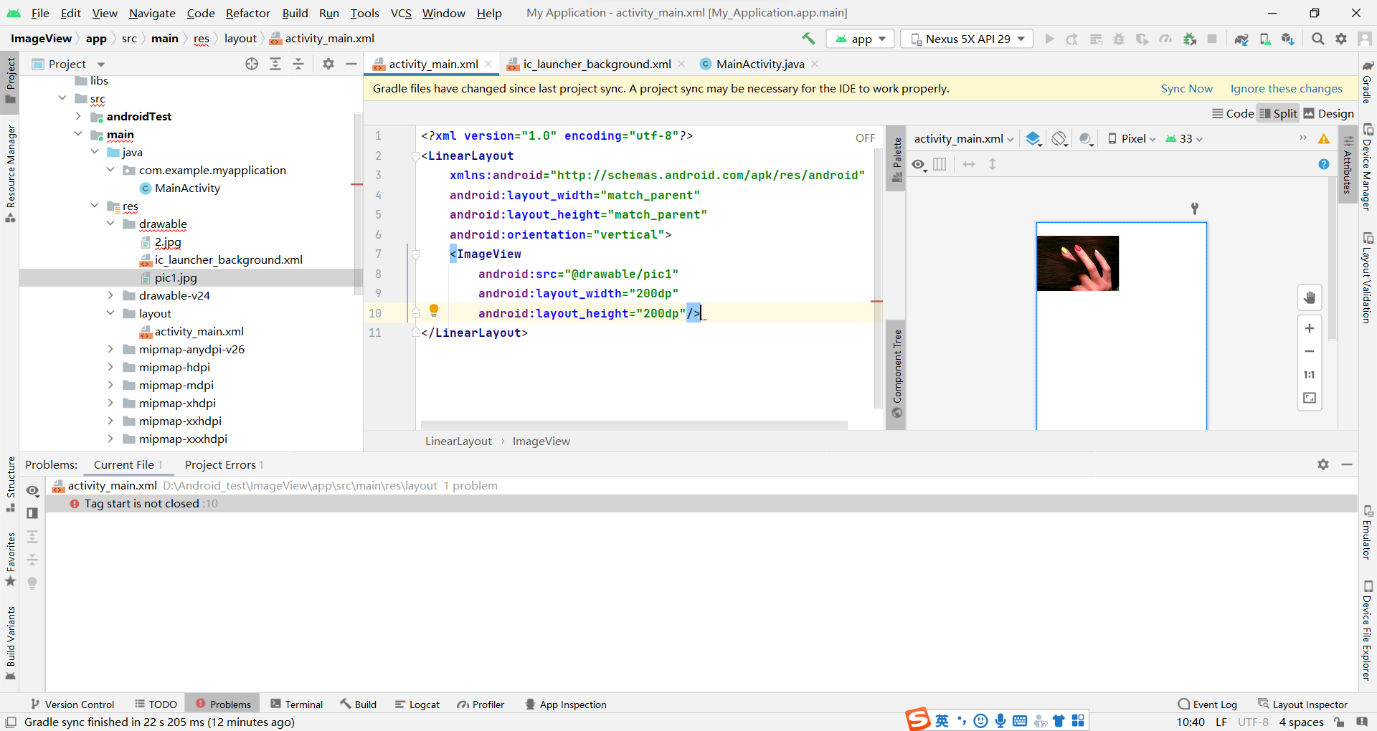This screenshot has height=731, width=1377.
Task: Switch to the MainActivity.java tab
Action: click(758, 64)
